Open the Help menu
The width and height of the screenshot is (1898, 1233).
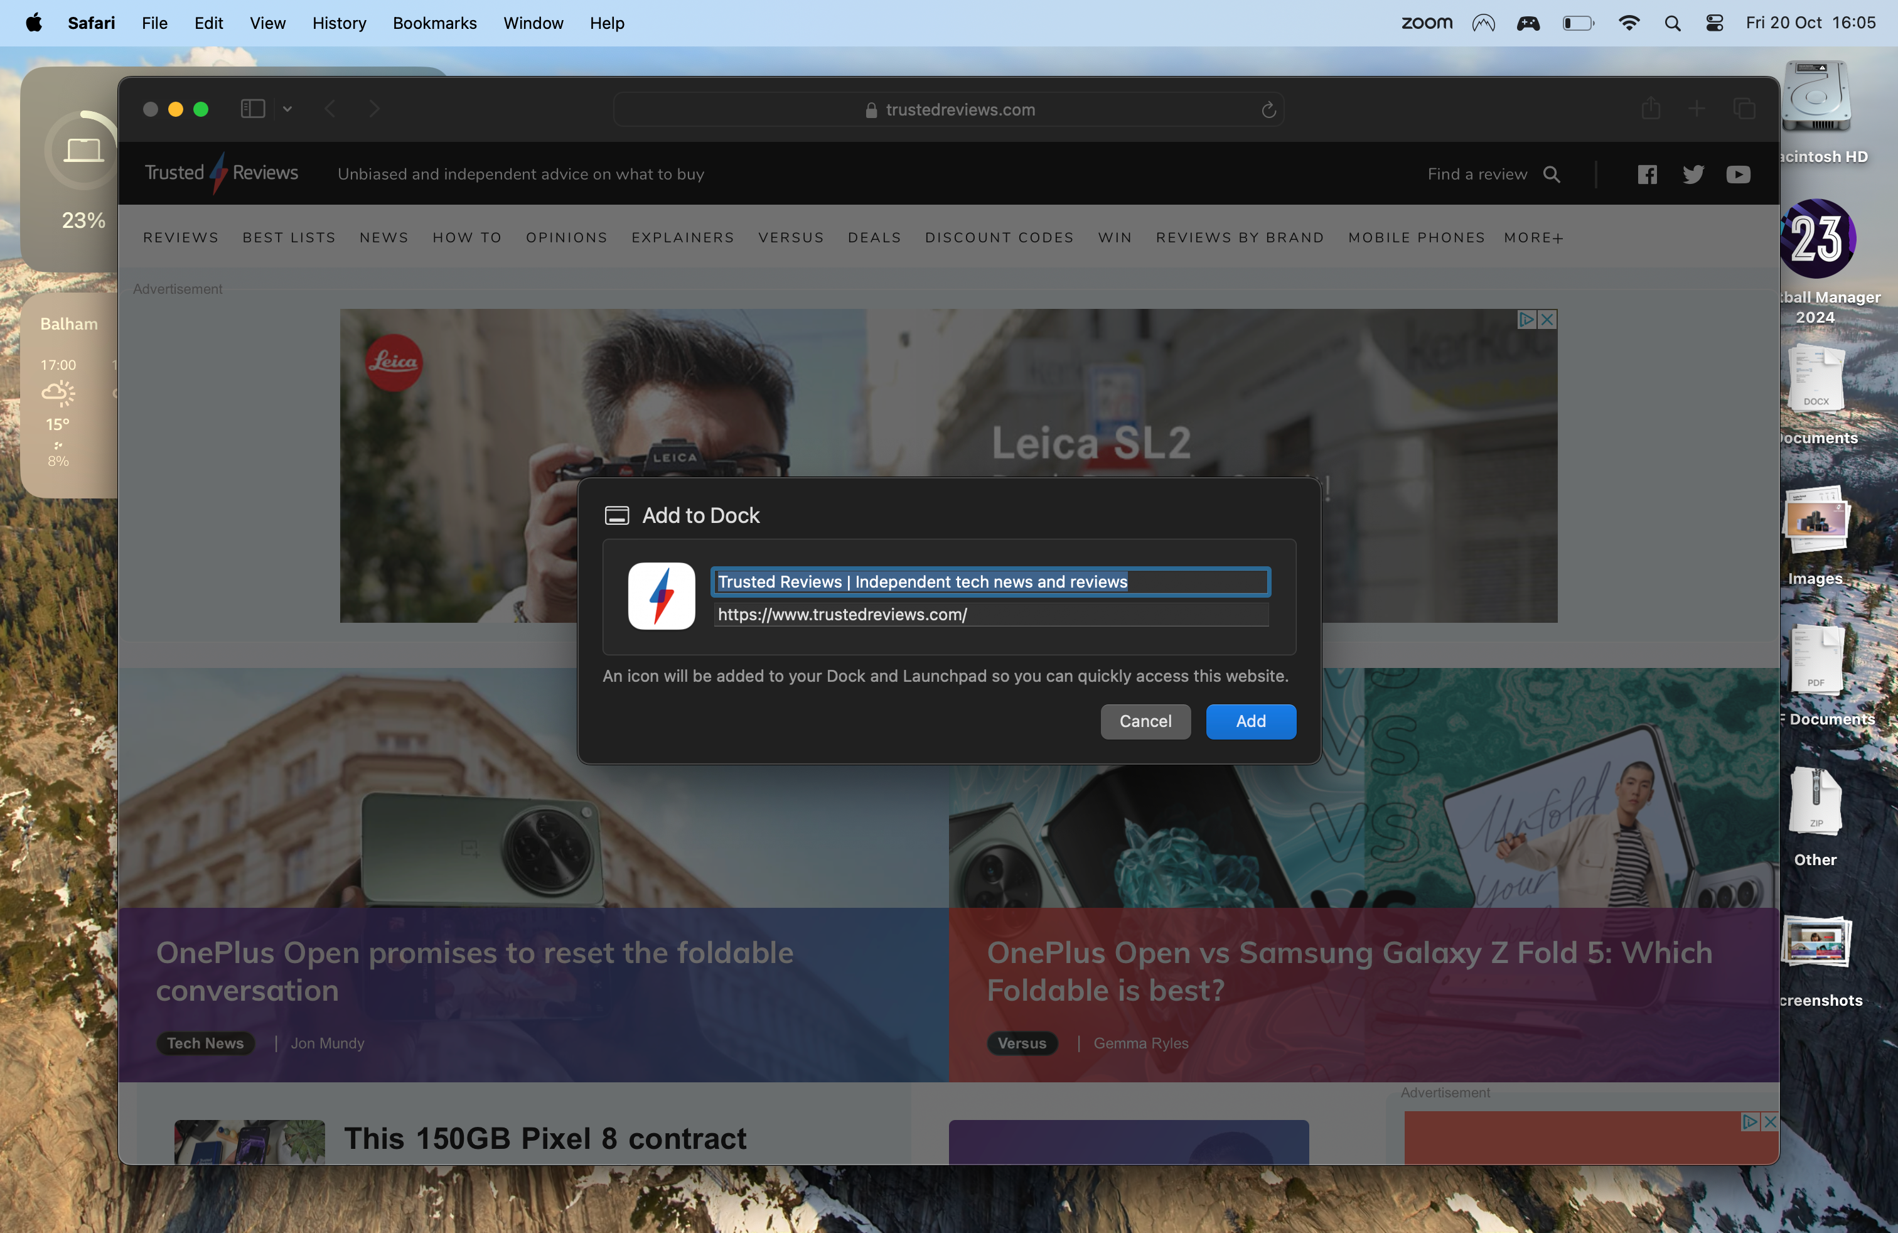(607, 23)
